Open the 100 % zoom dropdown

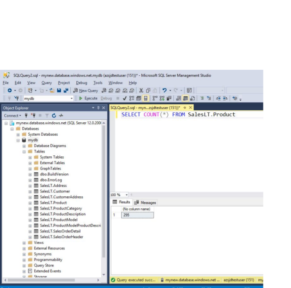point(126,195)
